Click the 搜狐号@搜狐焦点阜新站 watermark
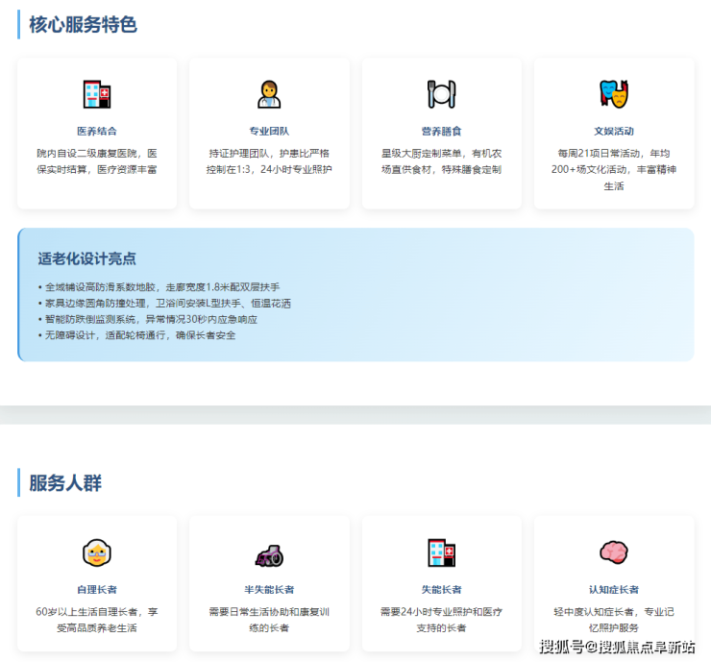 click(x=617, y=647)
